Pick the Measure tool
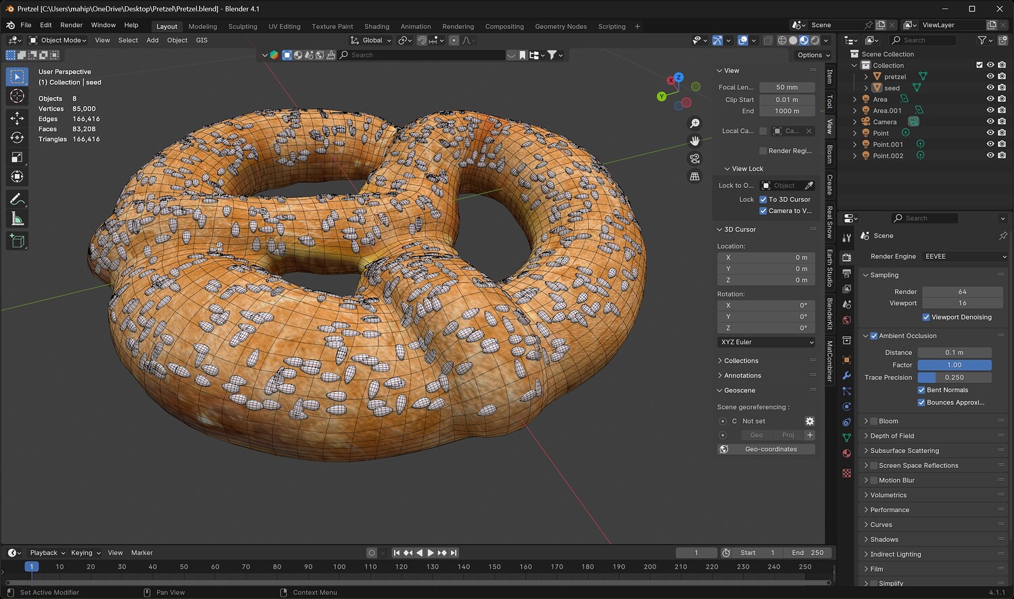Viewport: 1014px width, 599px height. [x=18, y=219]
